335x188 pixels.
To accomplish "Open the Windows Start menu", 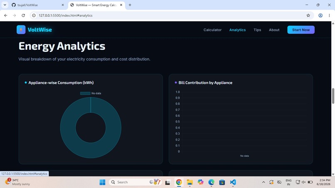I will click(x=102, y=182).
